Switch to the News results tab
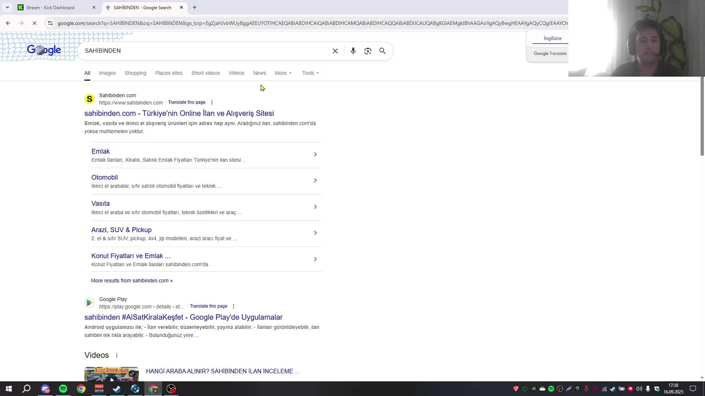705x396 pixels. 259,73
